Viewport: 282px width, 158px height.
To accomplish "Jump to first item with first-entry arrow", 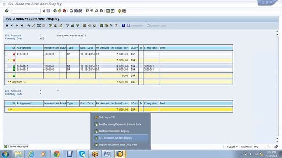I will coord(7,25).
